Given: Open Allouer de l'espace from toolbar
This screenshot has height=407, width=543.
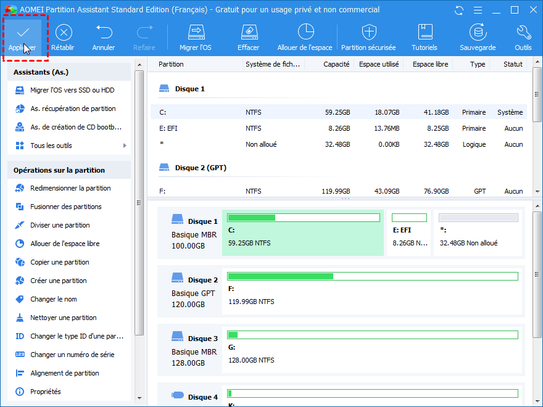Looking at the screenshot, I should pyautogui.click(x=305, y=38).
